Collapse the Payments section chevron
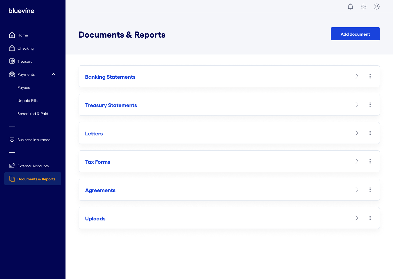Image resolution: width=393 pixels, height=279 pixels. pos(53,74)
